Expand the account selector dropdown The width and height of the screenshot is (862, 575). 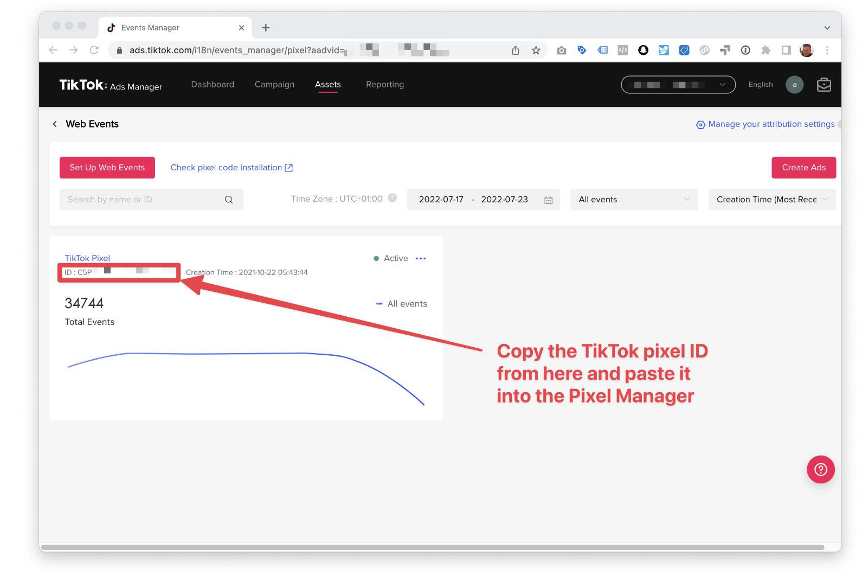point(678,85)
